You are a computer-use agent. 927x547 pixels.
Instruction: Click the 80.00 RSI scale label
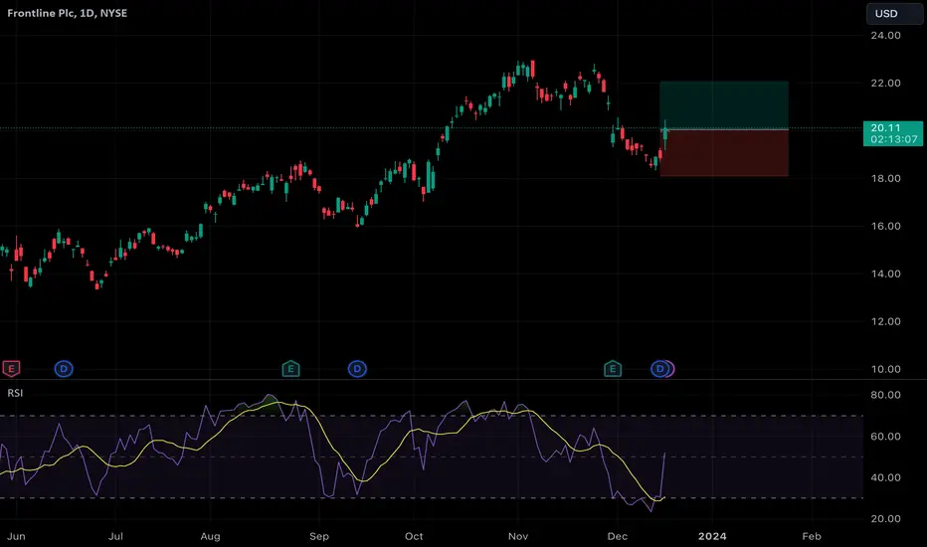(x=885, y=395)
